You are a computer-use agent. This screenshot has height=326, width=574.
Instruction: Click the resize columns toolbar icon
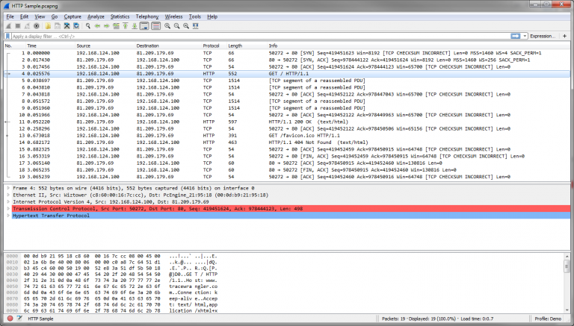point(197,25)
